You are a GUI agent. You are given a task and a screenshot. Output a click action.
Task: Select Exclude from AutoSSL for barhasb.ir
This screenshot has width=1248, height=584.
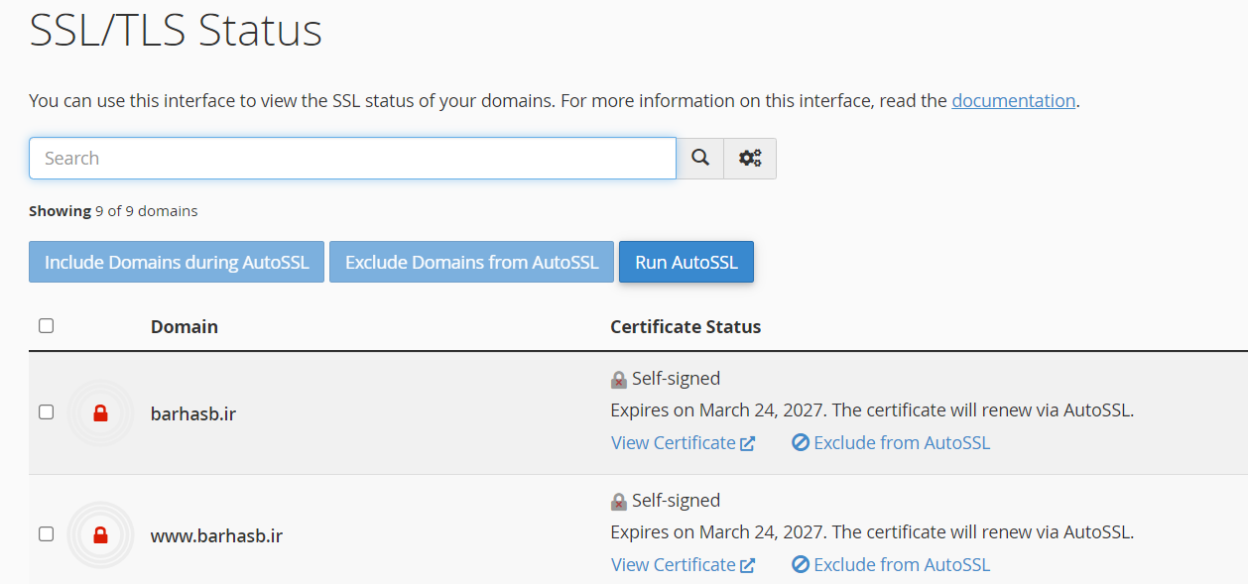click(901, 443)
